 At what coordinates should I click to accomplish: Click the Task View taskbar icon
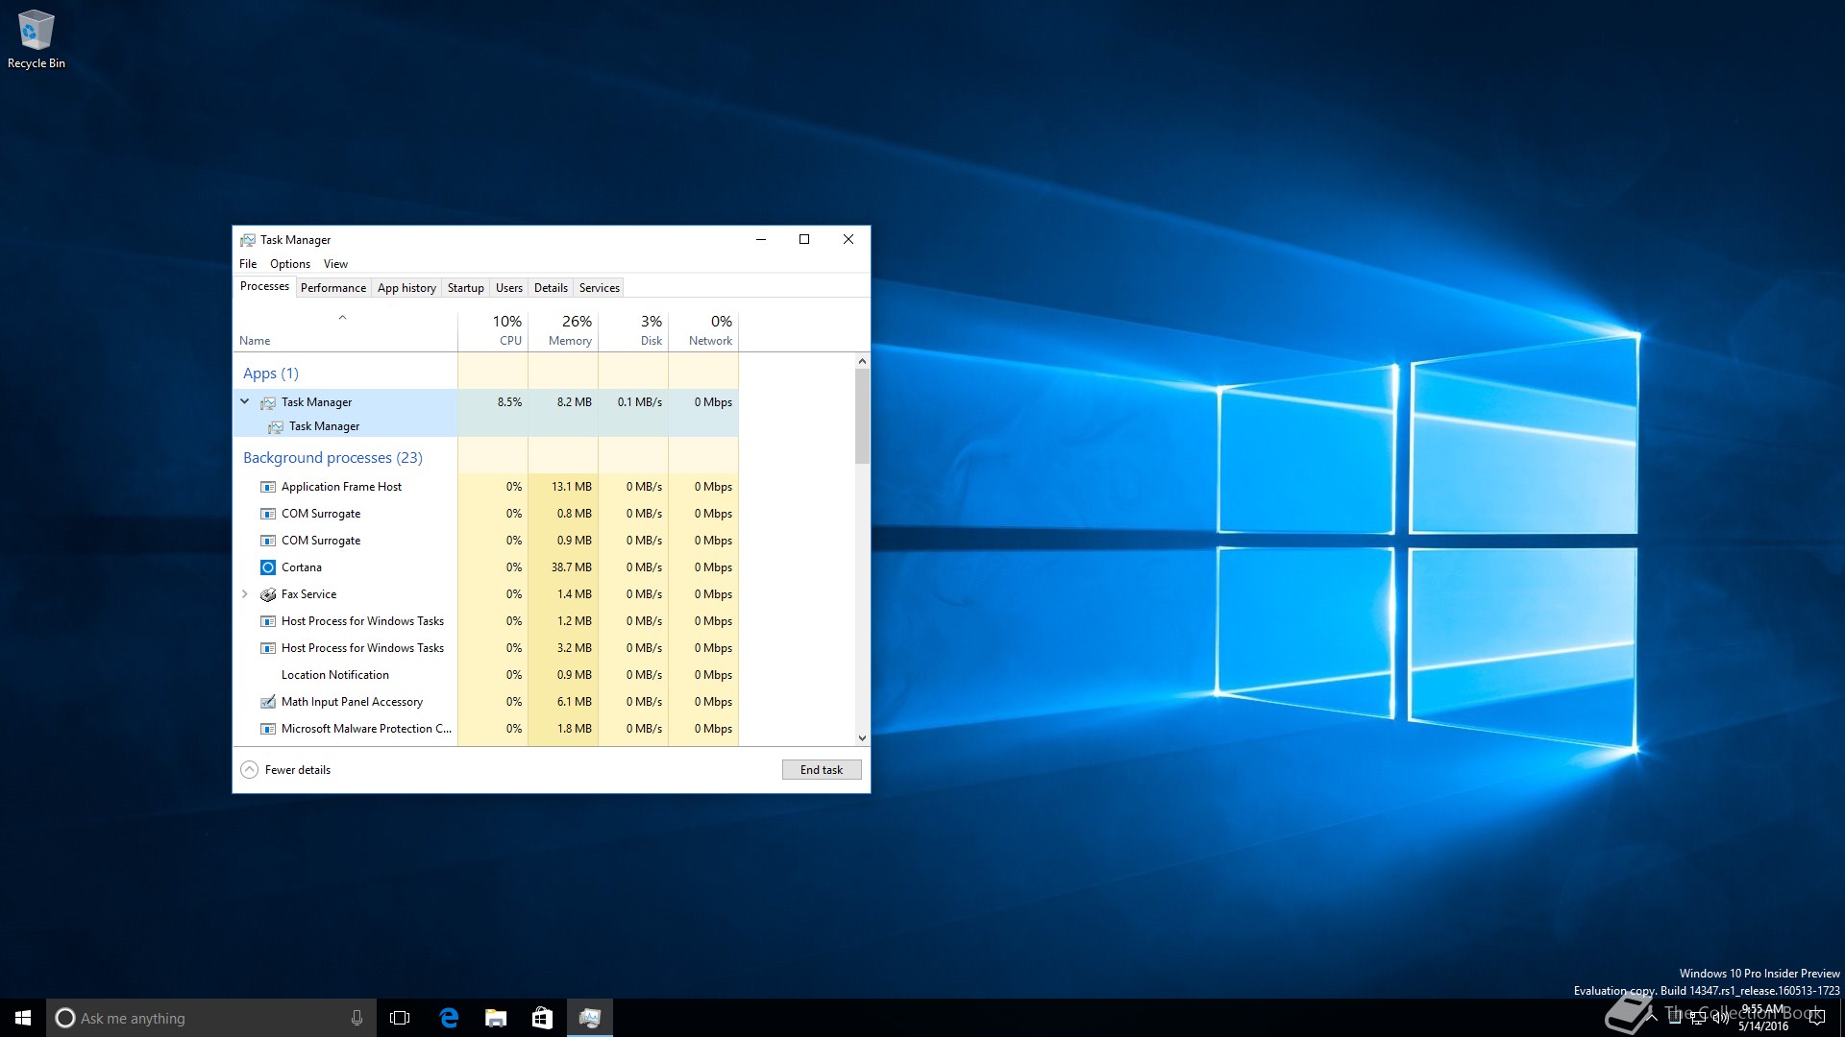pyautogui.click(x=400, y=1018)
